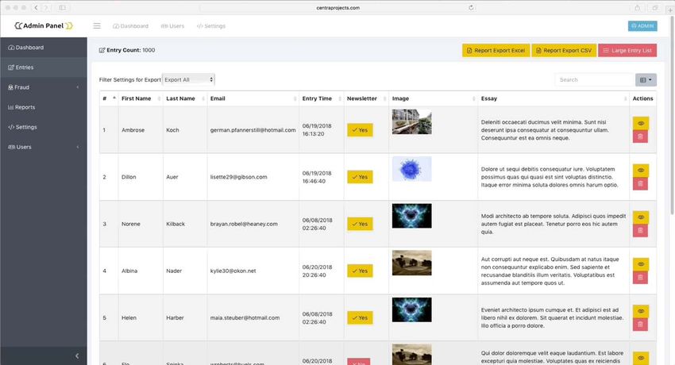Go to Users in top navigation
Screen dimensions: 675x365
click(172, 25)
